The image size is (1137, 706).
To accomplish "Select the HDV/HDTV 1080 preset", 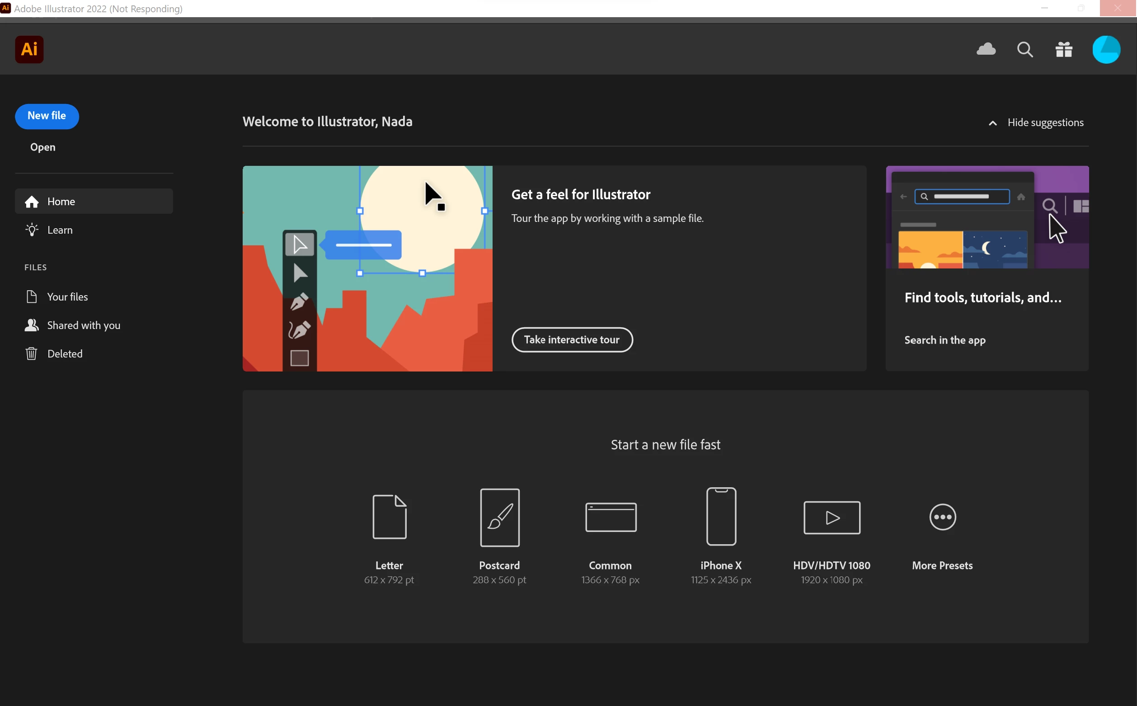I will point(831,518).
